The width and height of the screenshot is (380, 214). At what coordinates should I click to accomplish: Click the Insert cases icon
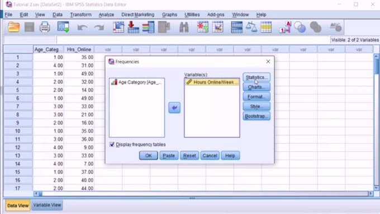pos(203,27)
